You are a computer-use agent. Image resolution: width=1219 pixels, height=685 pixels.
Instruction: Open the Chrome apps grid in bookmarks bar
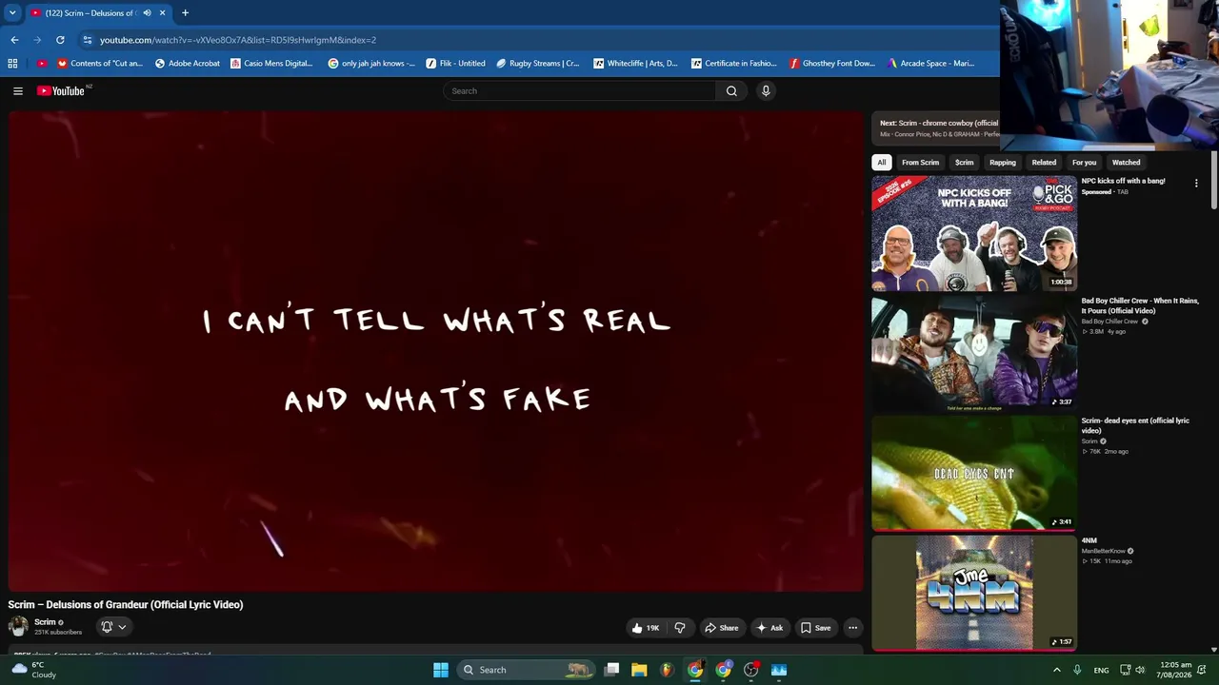[12, 64]
